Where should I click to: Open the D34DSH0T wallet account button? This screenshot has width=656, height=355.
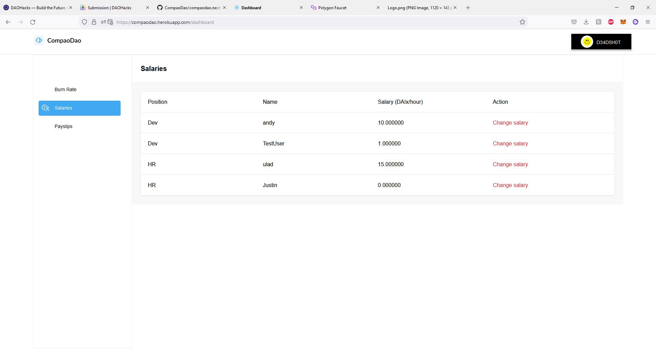pos(601,42)
